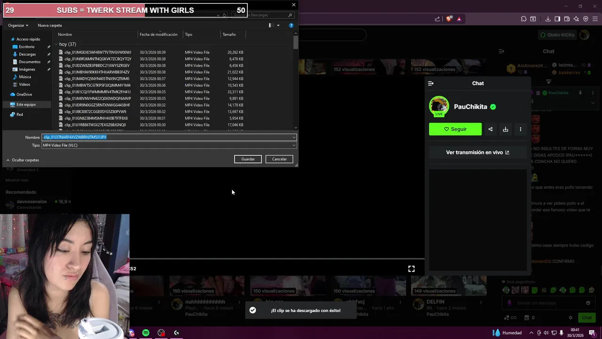
Task: Click the green Seguir button for PauChikita
Action: (455, 129)
